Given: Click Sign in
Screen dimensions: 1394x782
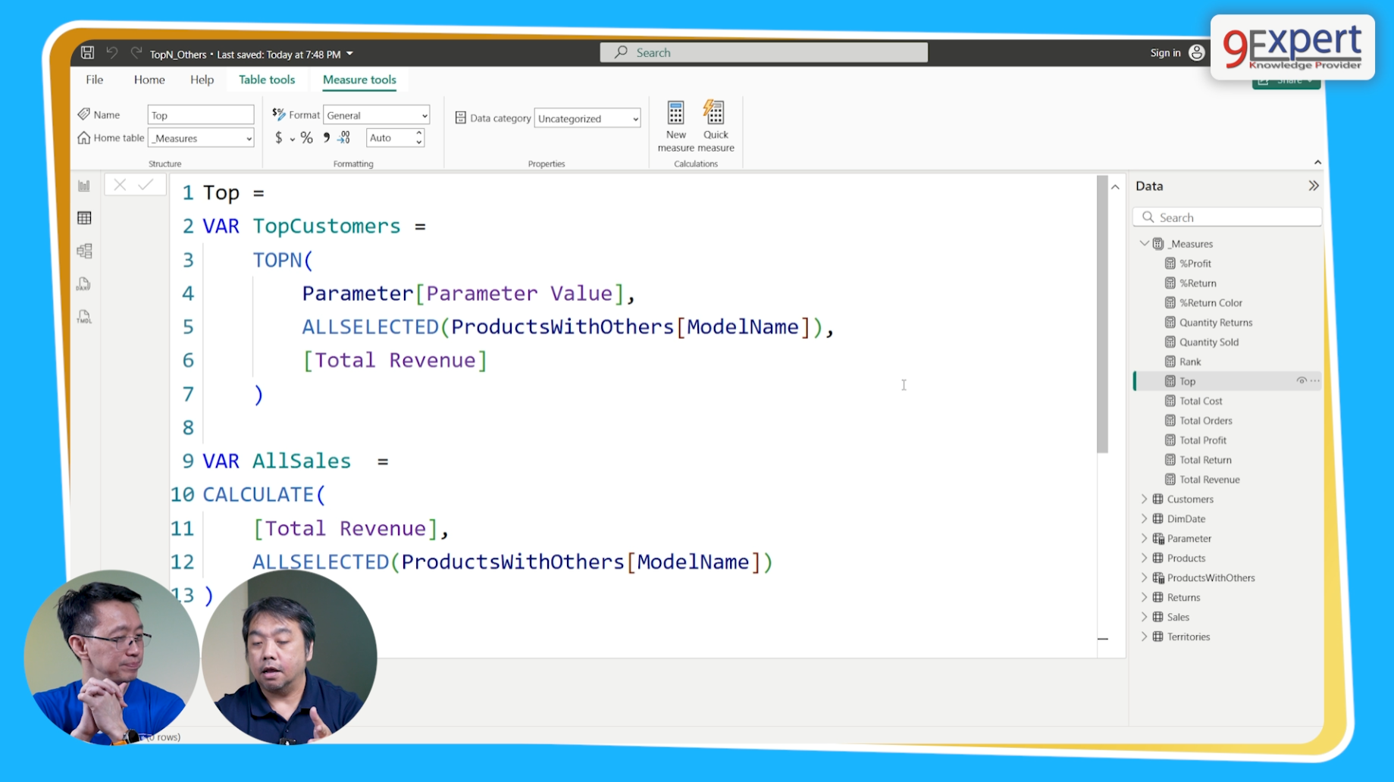Looking at the screenshot, I should point(1165,52).
